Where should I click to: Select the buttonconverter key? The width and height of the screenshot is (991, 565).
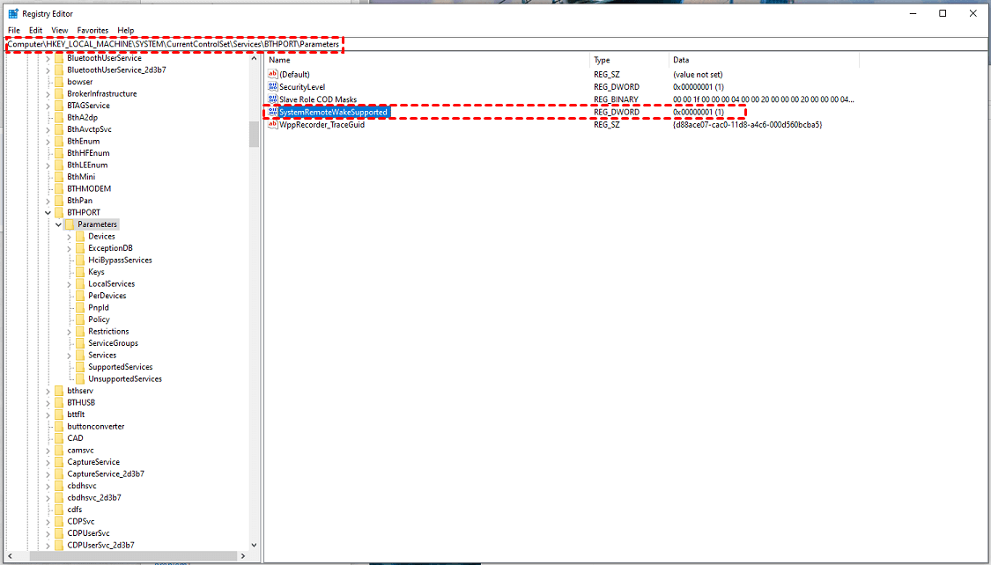point(95,426)
